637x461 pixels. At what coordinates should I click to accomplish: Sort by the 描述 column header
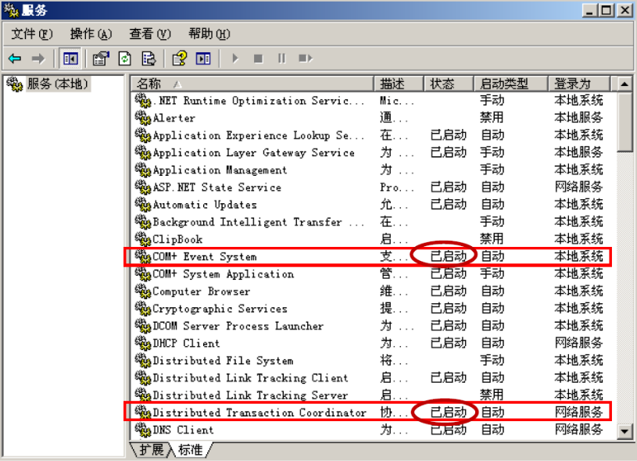[x=399, y=84]
